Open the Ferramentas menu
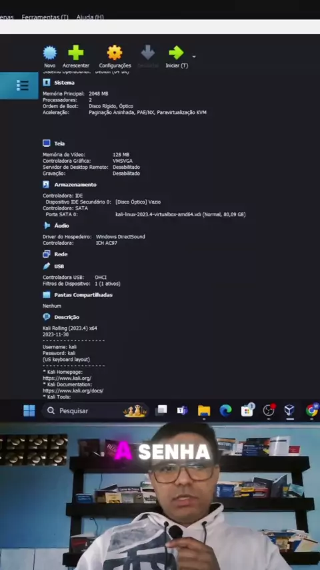320x570 pixels. click(x=45, y=17)
